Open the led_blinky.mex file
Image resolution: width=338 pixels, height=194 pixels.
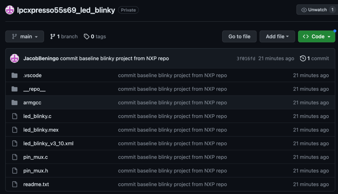pyautogui.click(x=41, y=130)
